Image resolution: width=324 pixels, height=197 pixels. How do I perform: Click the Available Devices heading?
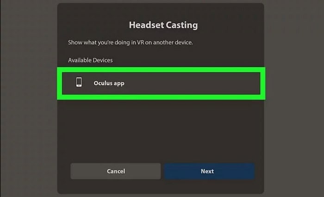[x=90, y=60]
